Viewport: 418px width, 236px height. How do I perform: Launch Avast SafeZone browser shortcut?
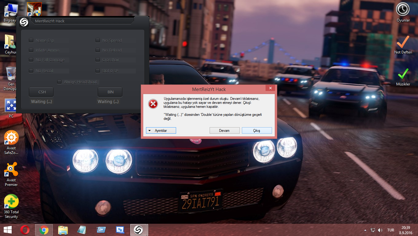(11, 143)
